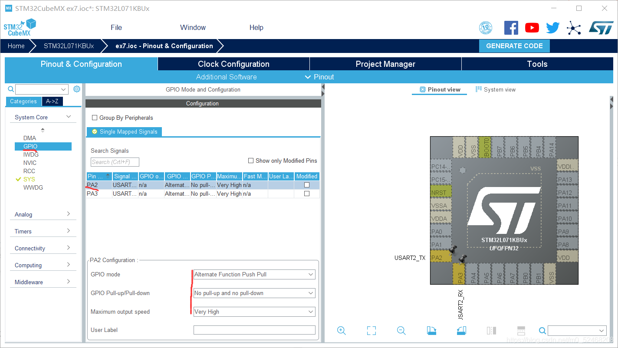This screenshot has height=348, width=618.
Task: Open the ST Twitter icon
Action: coord(552,28)
